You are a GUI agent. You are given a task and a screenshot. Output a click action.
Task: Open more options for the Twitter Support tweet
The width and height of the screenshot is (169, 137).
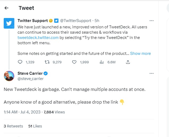tap(151, 21)
